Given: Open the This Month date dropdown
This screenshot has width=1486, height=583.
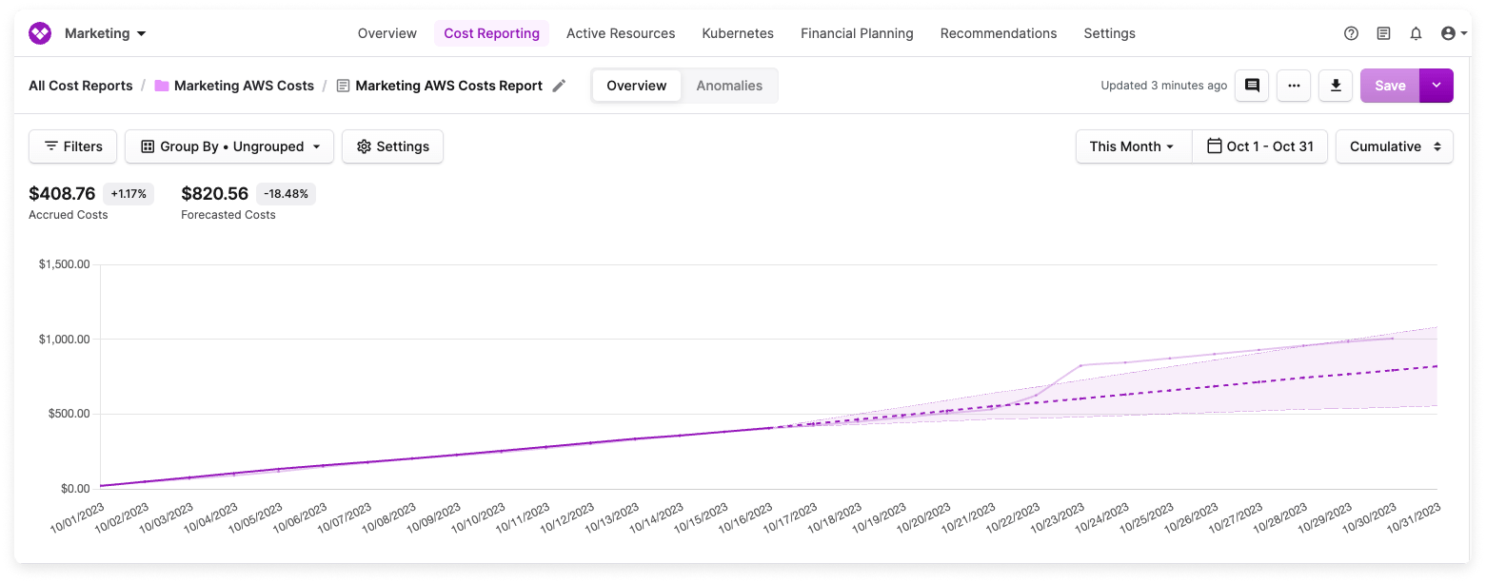Looking at the screenshot, I should [x=1133, y=146].
